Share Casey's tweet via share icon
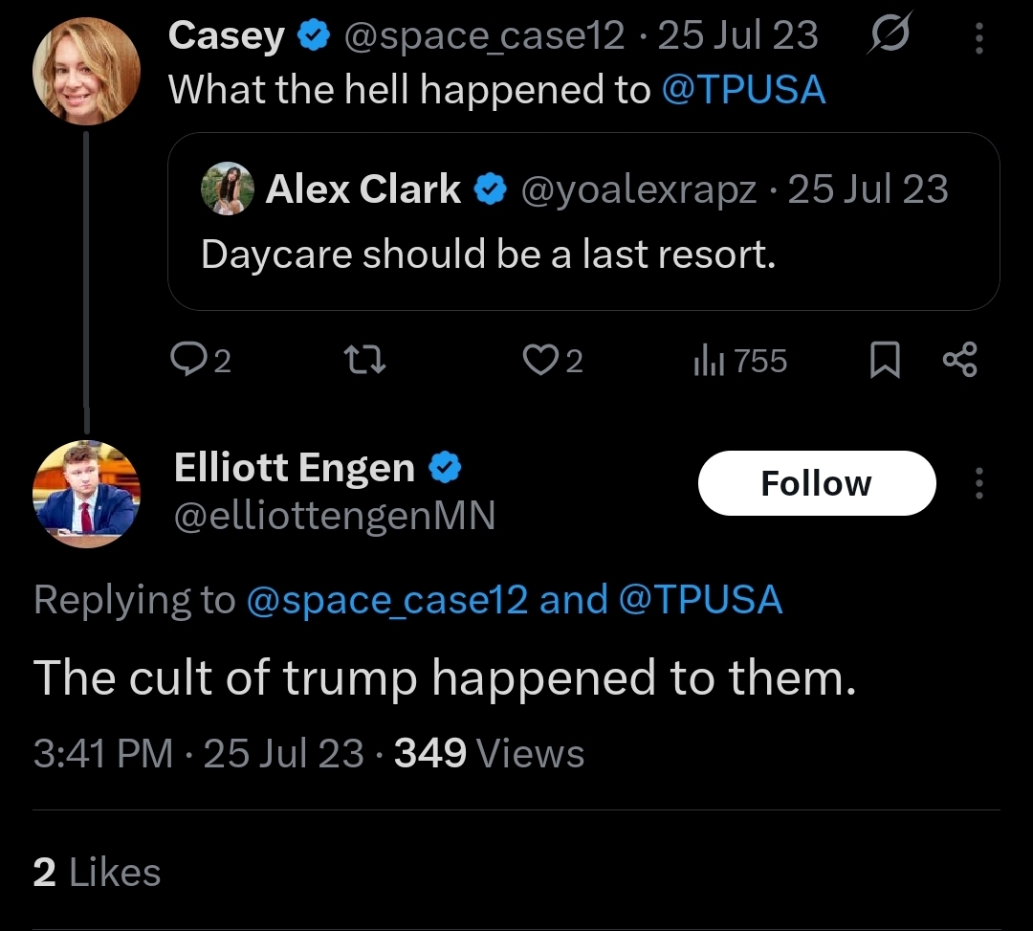 click(x=959, y=360)
